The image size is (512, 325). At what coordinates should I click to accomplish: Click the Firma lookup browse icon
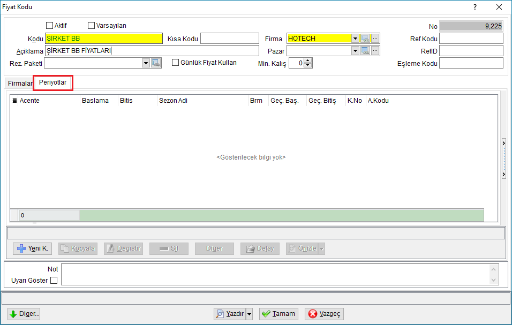pos(365,39)
